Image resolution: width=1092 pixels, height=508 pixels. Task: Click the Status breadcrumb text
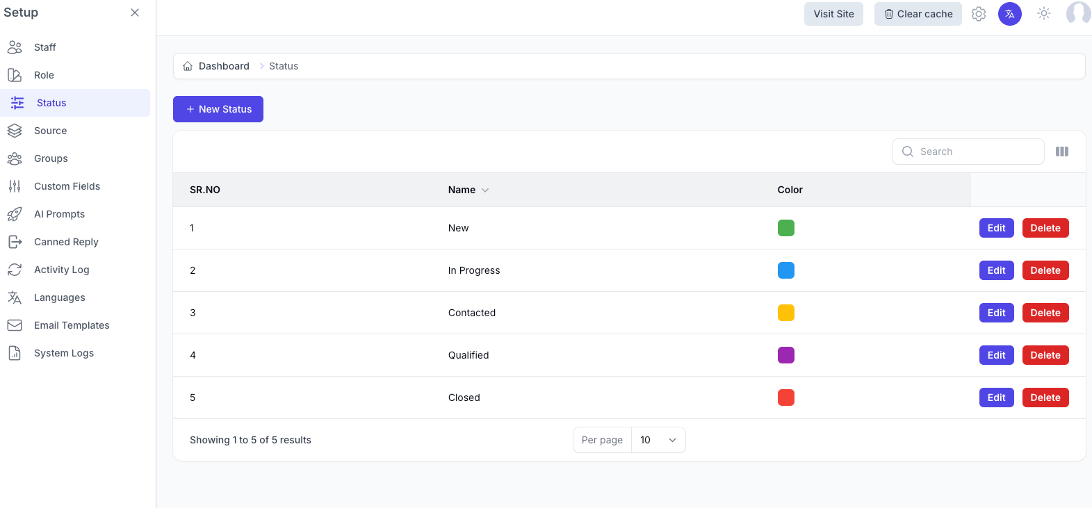[284, 66]
